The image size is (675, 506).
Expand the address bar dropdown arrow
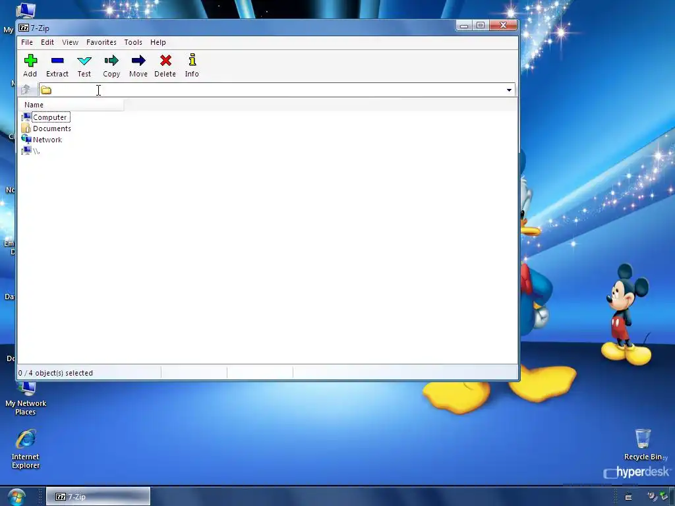[509, 90]
